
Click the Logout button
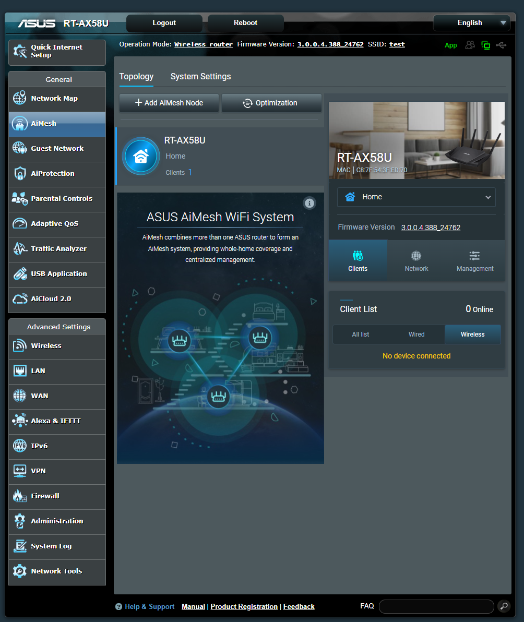tap(164, 23)
